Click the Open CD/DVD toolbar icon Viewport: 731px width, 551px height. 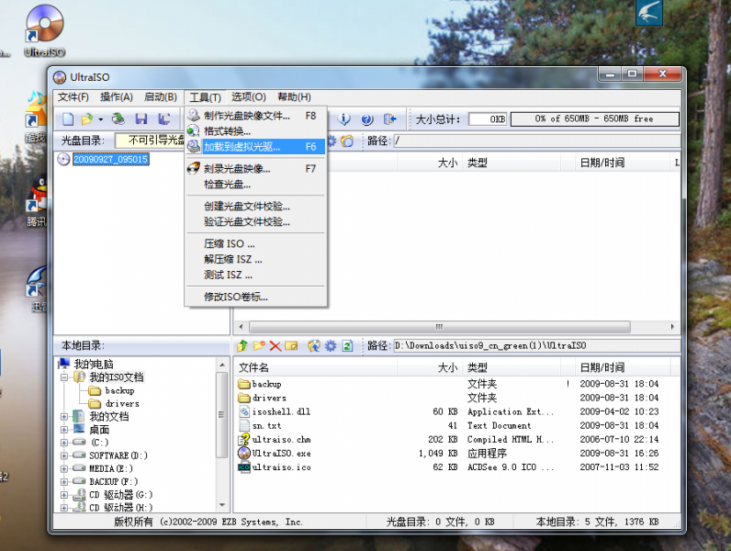[118, 119]
